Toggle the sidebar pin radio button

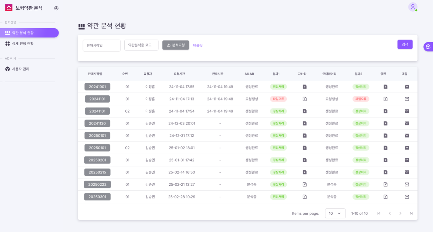(x=56, y=8)
